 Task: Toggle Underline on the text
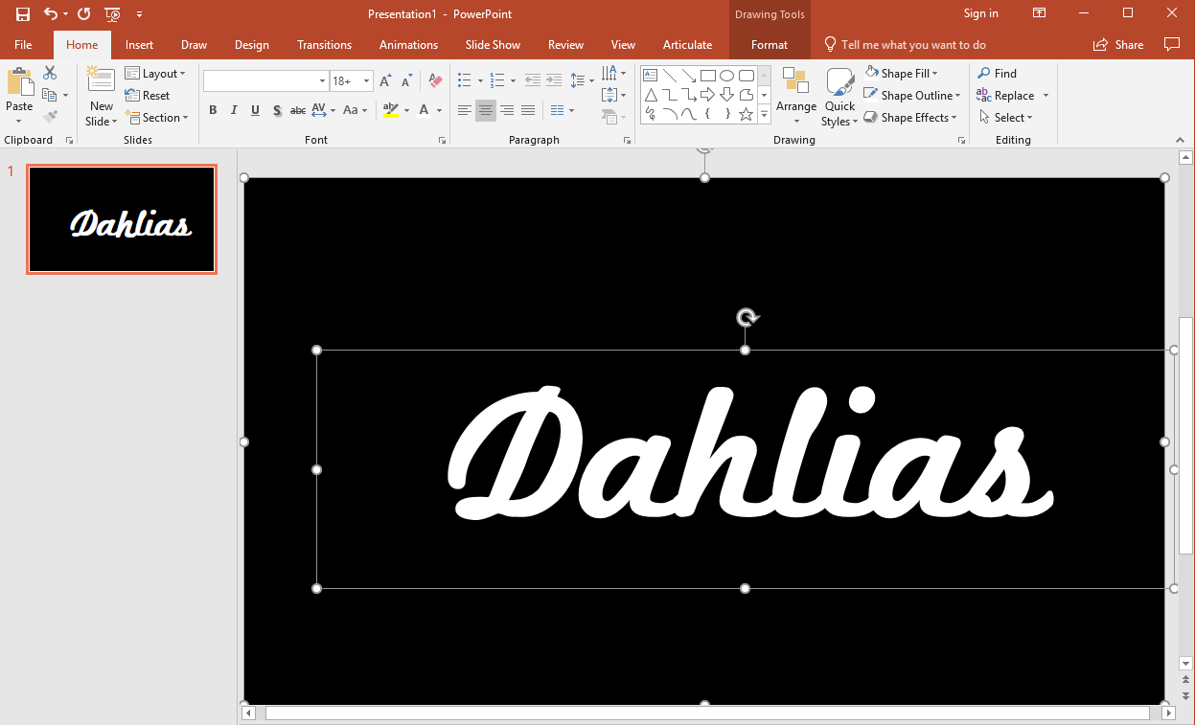[255, 110]
